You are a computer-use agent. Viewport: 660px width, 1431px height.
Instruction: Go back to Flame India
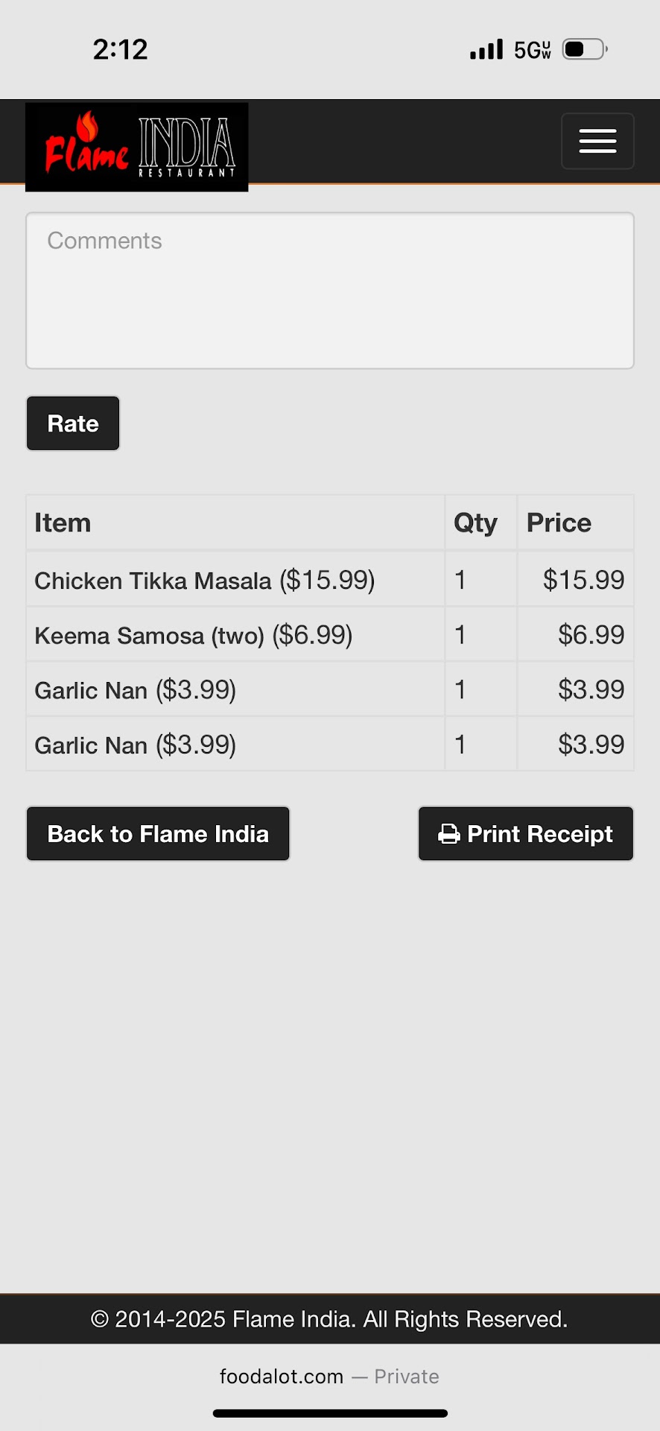point(158,834)
